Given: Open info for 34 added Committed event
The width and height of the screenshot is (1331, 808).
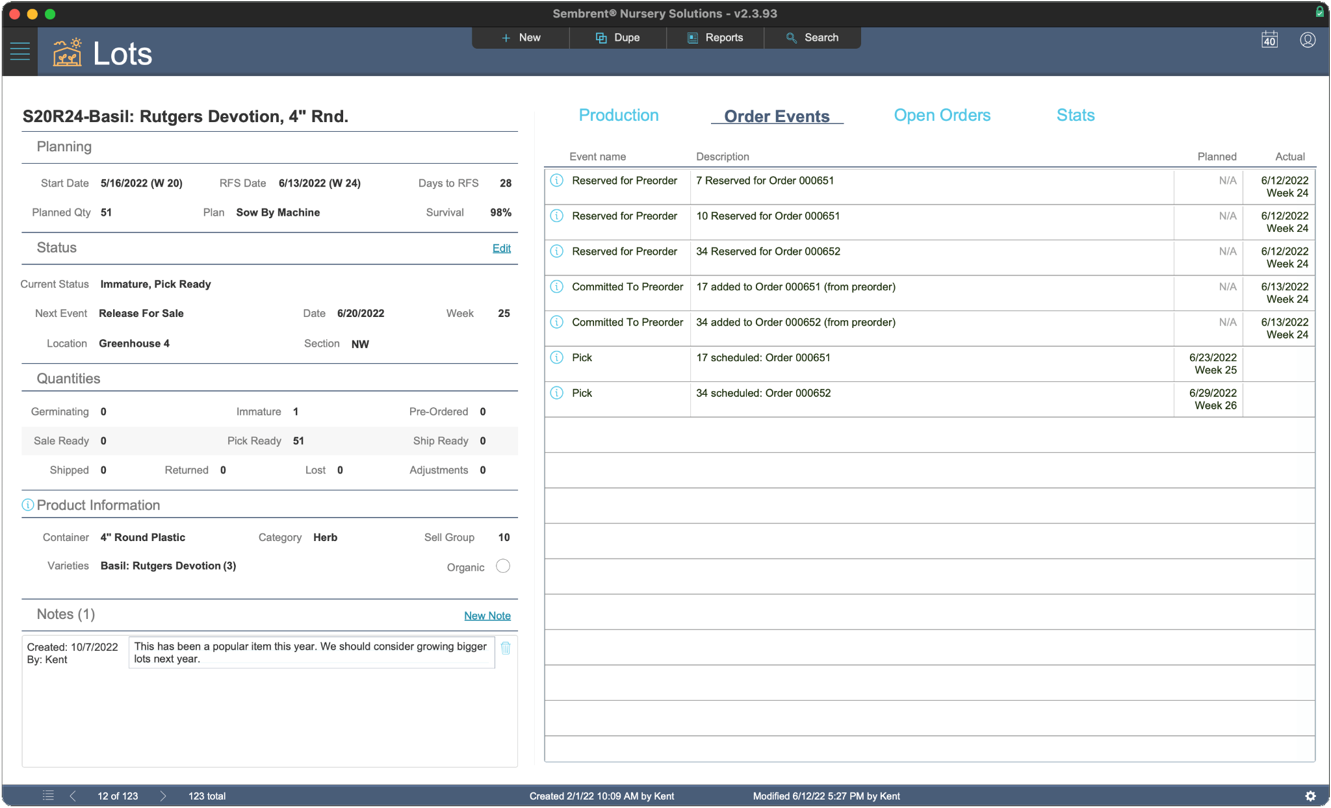Looking at the screenshot, I should [557, 322].
